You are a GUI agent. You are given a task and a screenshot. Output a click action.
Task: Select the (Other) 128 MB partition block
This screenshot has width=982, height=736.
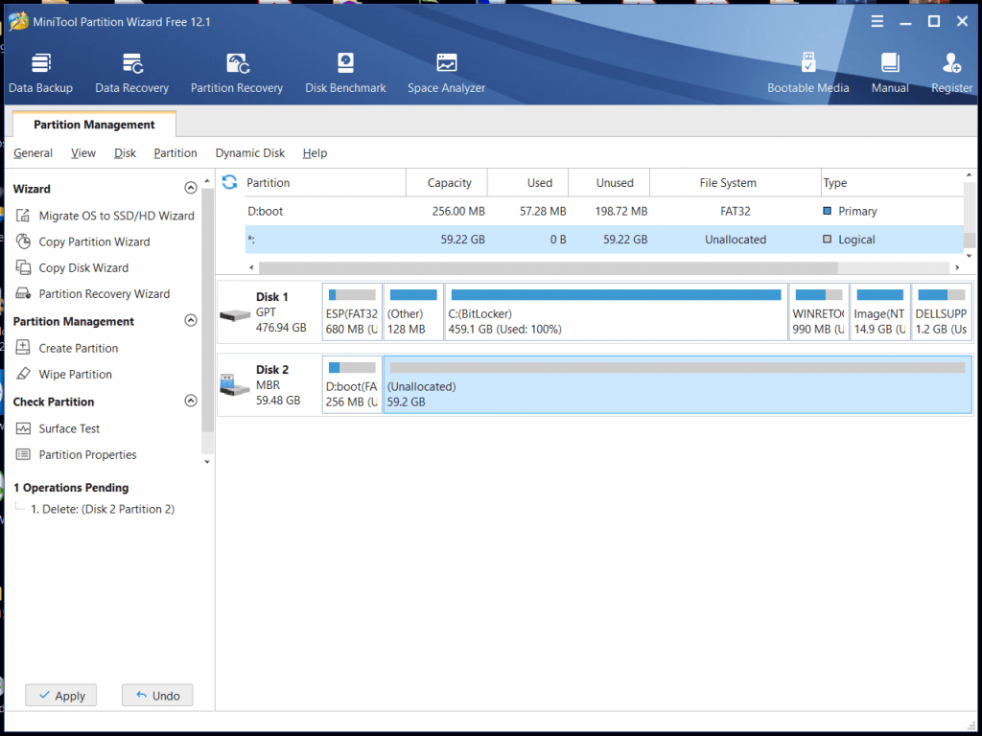[x=413, y=312]
